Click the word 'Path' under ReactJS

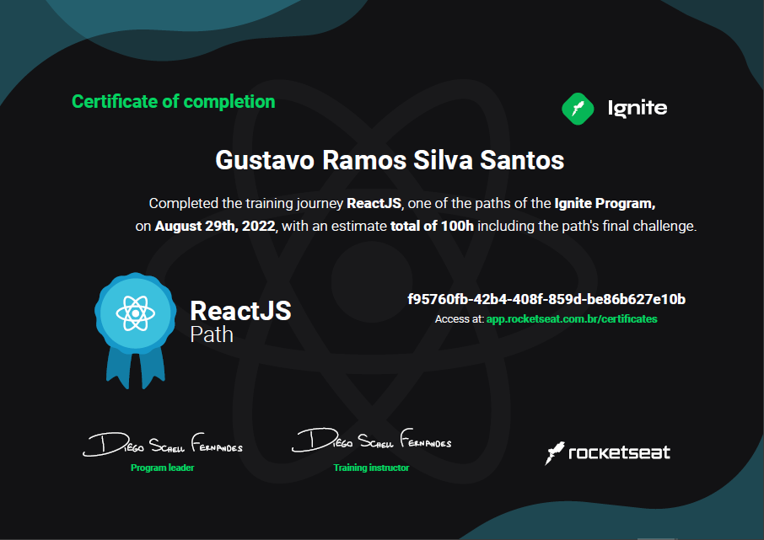click(212, 335)
